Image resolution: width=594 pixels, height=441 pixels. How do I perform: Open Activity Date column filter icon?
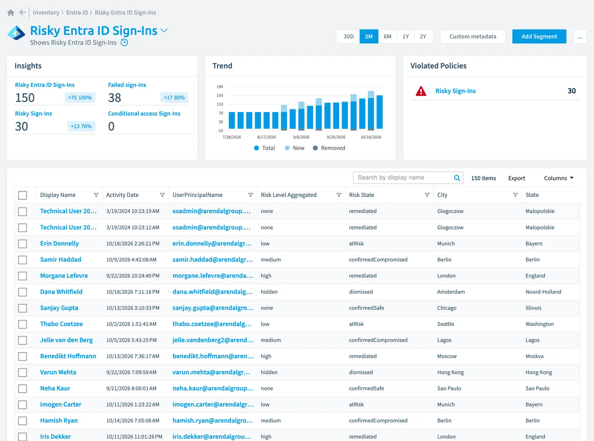point(162,195)
